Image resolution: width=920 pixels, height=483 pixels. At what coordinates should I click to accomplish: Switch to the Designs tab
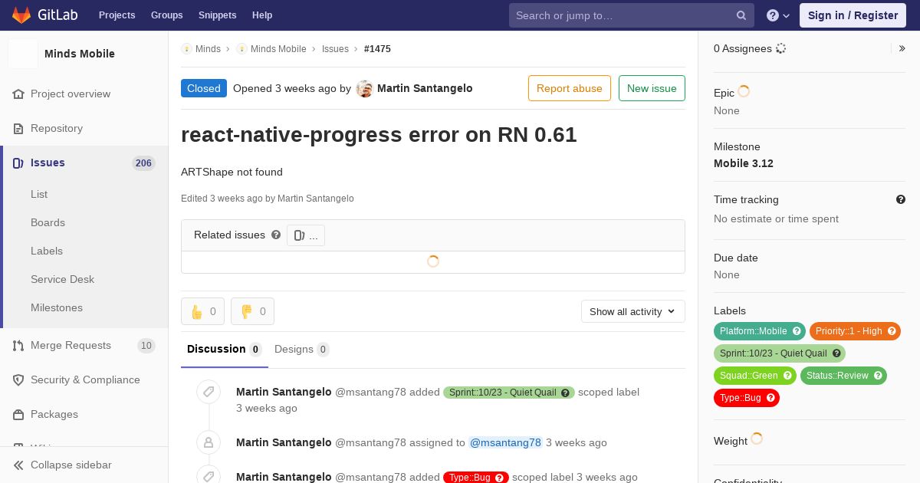[x=301, y=350]
